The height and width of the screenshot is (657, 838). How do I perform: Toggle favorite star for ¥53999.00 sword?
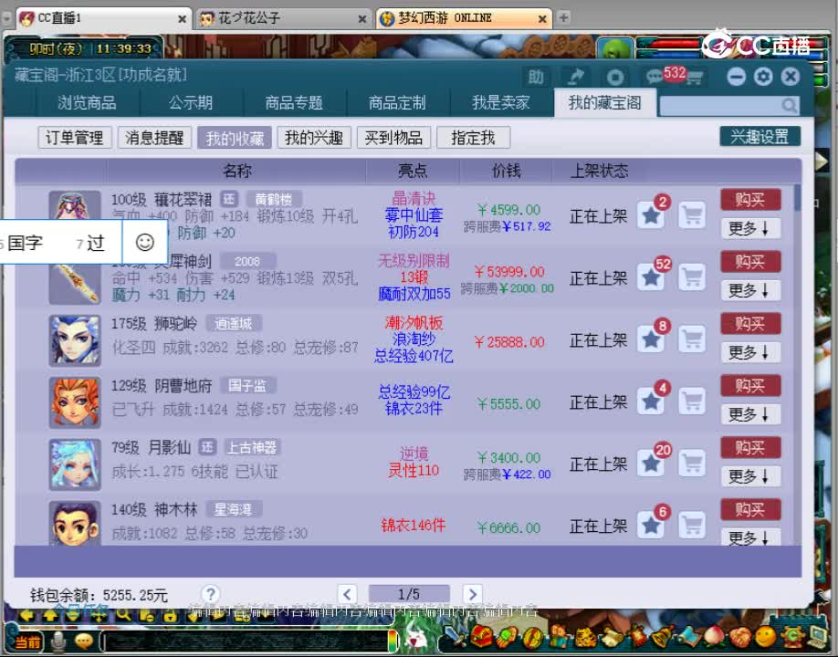[651, 277]
